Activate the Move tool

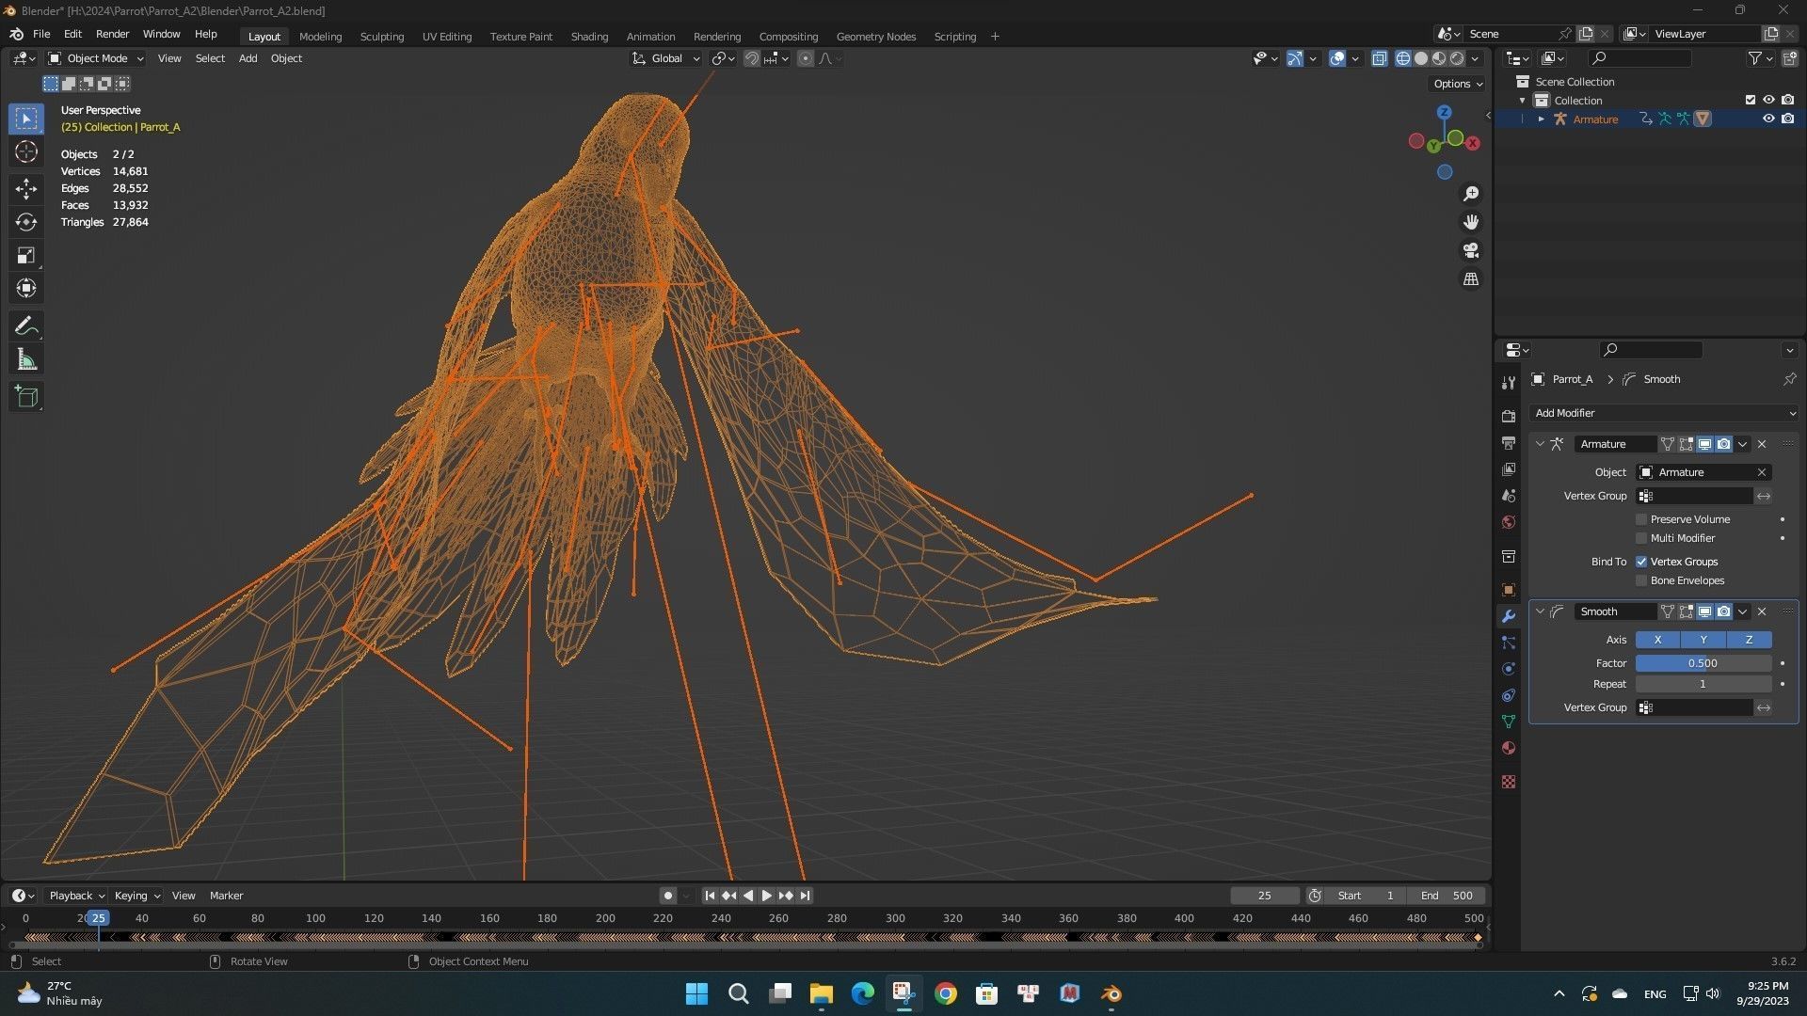(26, 189)
